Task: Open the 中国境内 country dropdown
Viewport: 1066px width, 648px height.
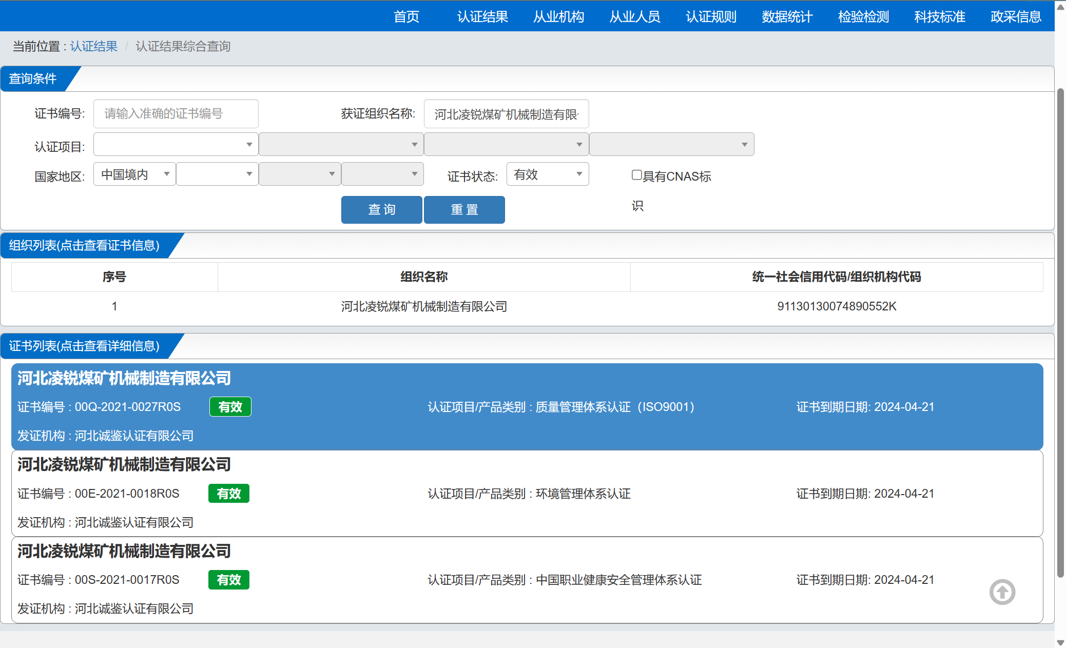Action: pos(135,174)
